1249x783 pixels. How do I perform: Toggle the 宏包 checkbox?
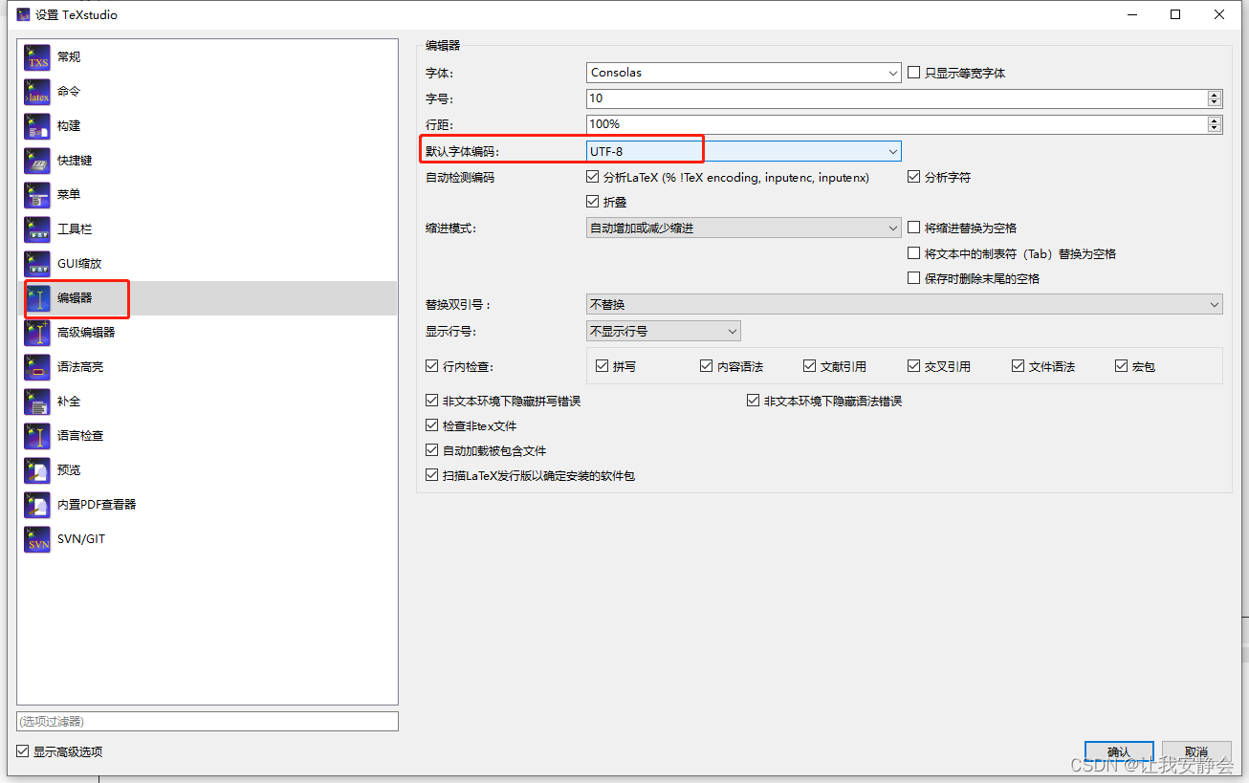pos(1121,366)
